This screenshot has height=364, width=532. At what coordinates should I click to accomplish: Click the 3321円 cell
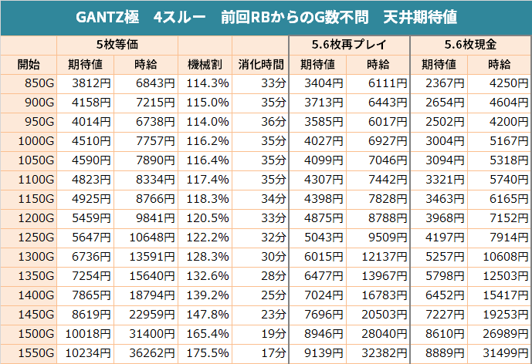click(439, 180)
